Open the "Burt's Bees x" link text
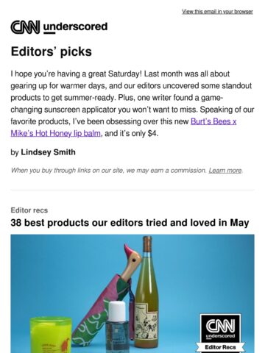Viewport: 265px width, 353px height. (x=213, y=121)
